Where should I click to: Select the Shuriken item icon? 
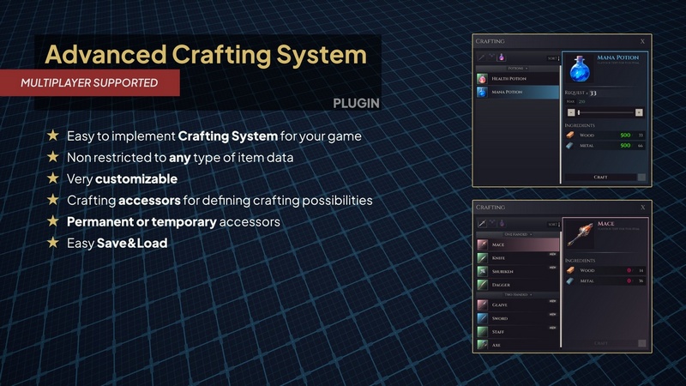(483, 271)
